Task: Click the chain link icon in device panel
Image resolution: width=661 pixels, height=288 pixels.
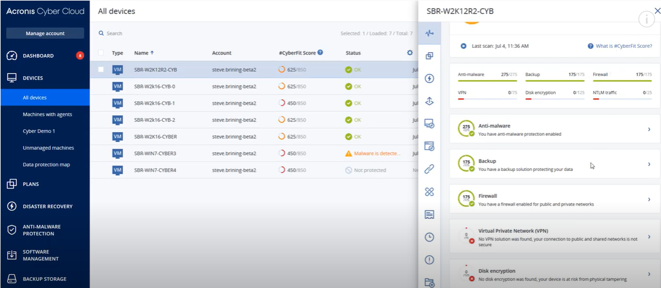Action: point(429,169)
